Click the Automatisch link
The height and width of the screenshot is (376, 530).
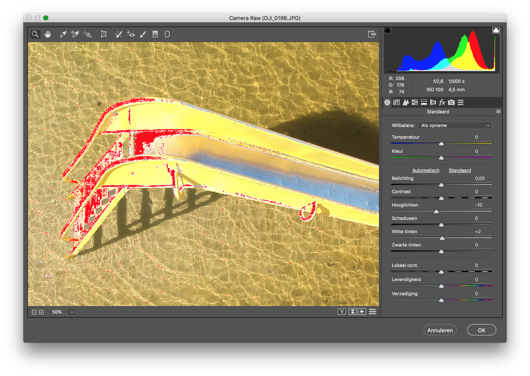tap(426, 170)
